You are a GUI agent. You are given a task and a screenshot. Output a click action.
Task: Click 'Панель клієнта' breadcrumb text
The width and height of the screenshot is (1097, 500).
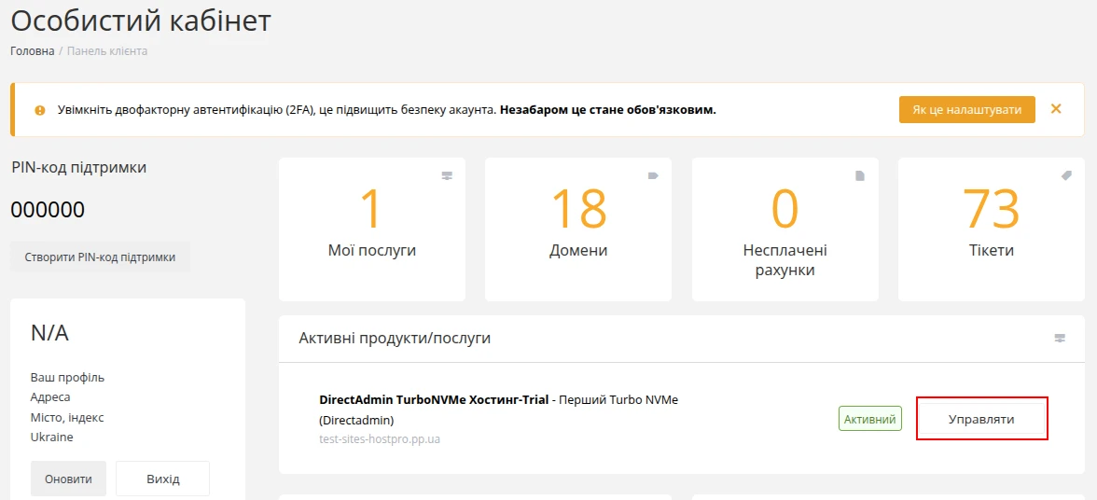(x=107, y=51)
